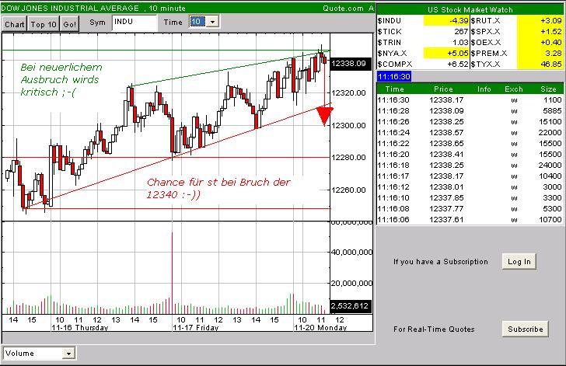Viewport: 566px width, 366px height.
Task: Click the Subscribe button
Action: (x=526, y=329)
